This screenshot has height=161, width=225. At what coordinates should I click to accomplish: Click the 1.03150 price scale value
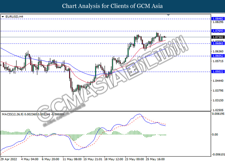[218, 100]
